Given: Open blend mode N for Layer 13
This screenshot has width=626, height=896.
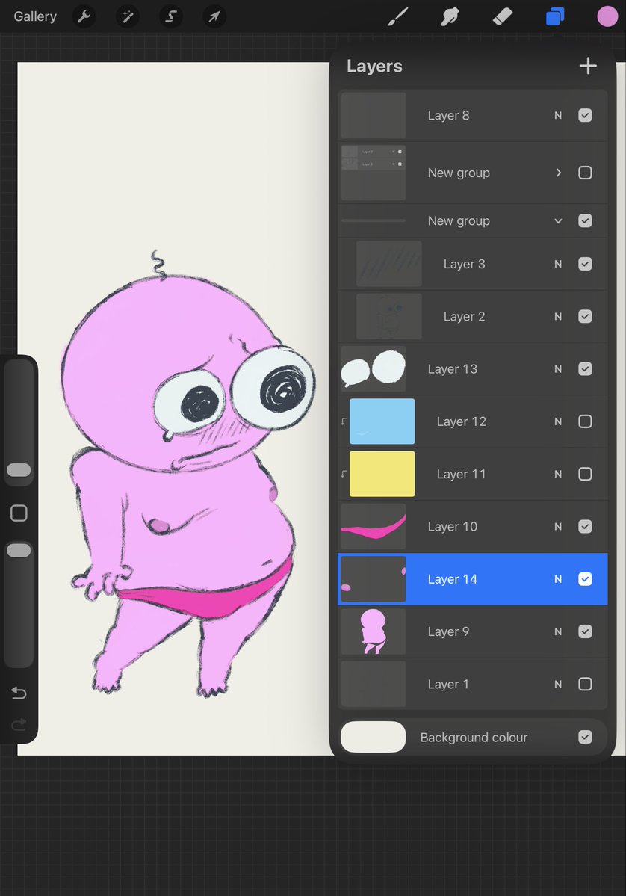Looking at the screenshot, I should click(x=558, y=369).
